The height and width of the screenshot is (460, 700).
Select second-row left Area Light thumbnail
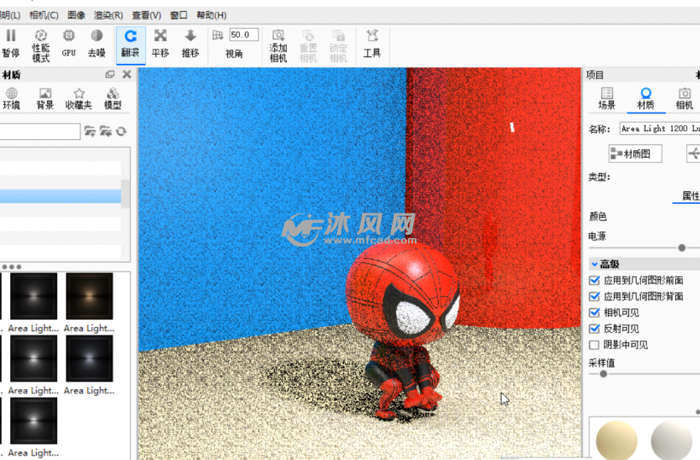33,358
